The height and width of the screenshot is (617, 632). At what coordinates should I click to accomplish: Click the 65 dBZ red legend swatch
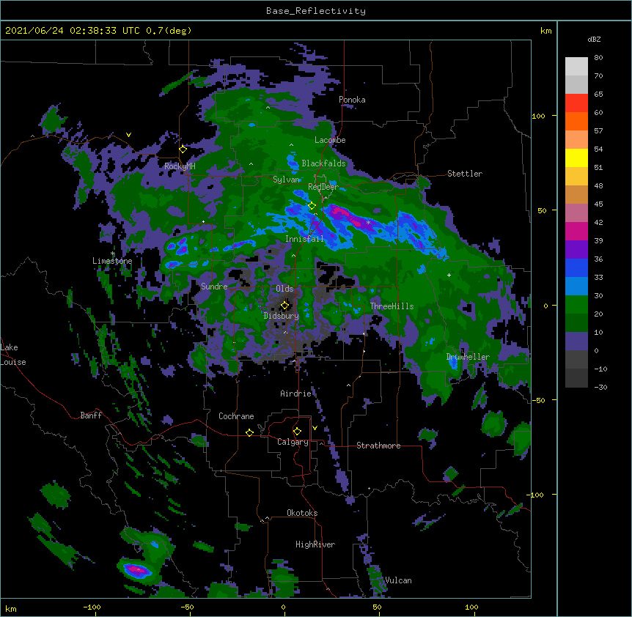(x=576, y=103)
